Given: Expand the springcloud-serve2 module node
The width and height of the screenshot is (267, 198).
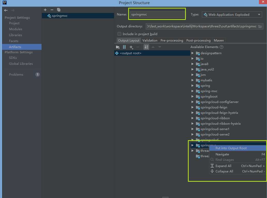Looking at the screenshot, I should pyautogui.click(x=192, y=134).
